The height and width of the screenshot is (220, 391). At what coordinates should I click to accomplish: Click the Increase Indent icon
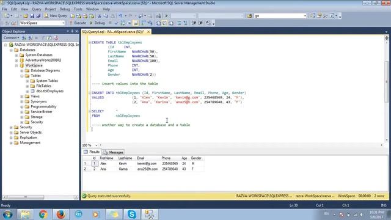(200, 23)
